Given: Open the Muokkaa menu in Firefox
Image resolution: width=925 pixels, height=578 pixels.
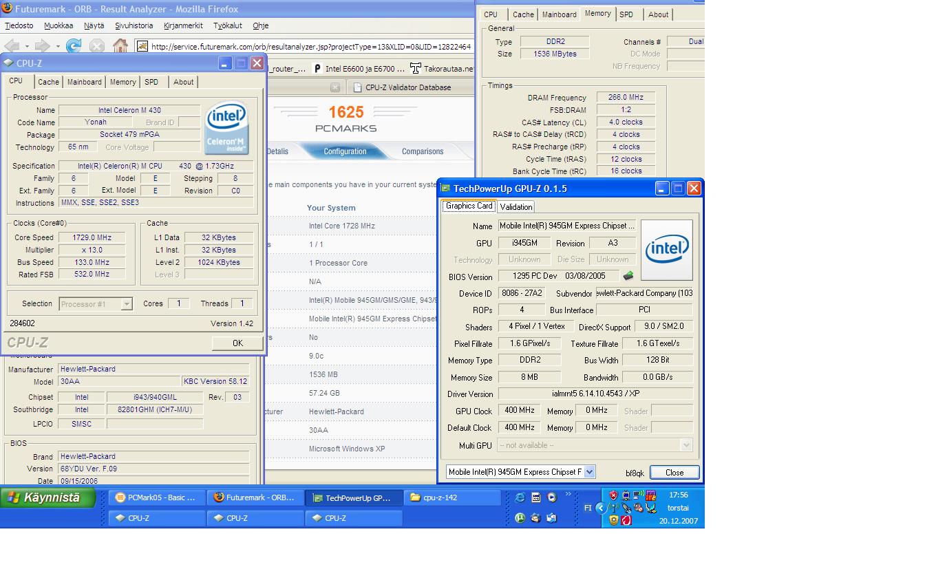Looking at the screenshot, I should point(59,25).
